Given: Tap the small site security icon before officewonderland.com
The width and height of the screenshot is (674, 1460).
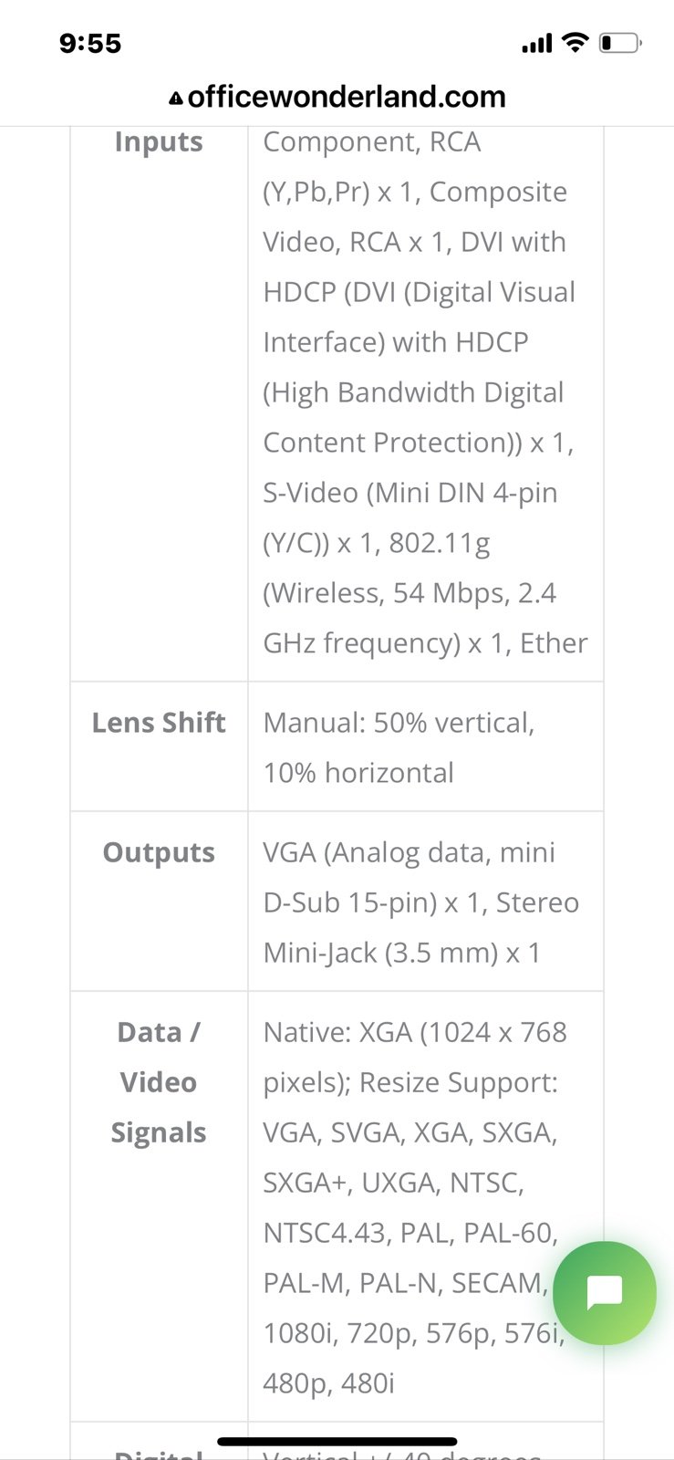Looking at the screenshot, I should coord(176,99).
